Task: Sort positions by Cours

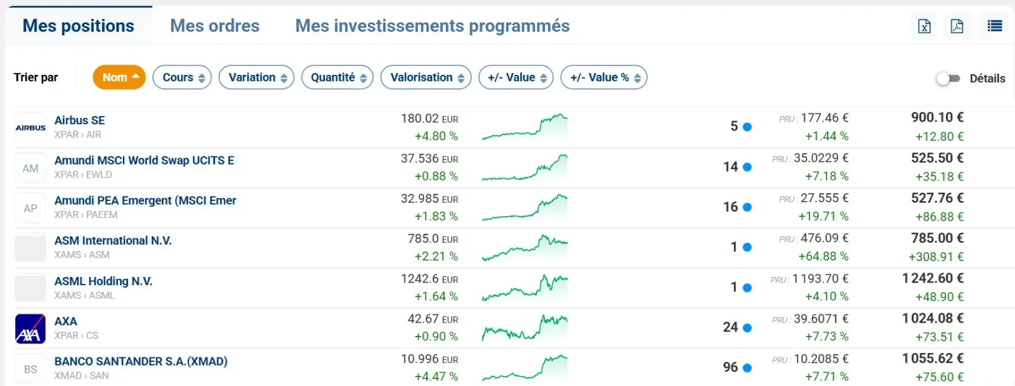Action: [182, 77]
